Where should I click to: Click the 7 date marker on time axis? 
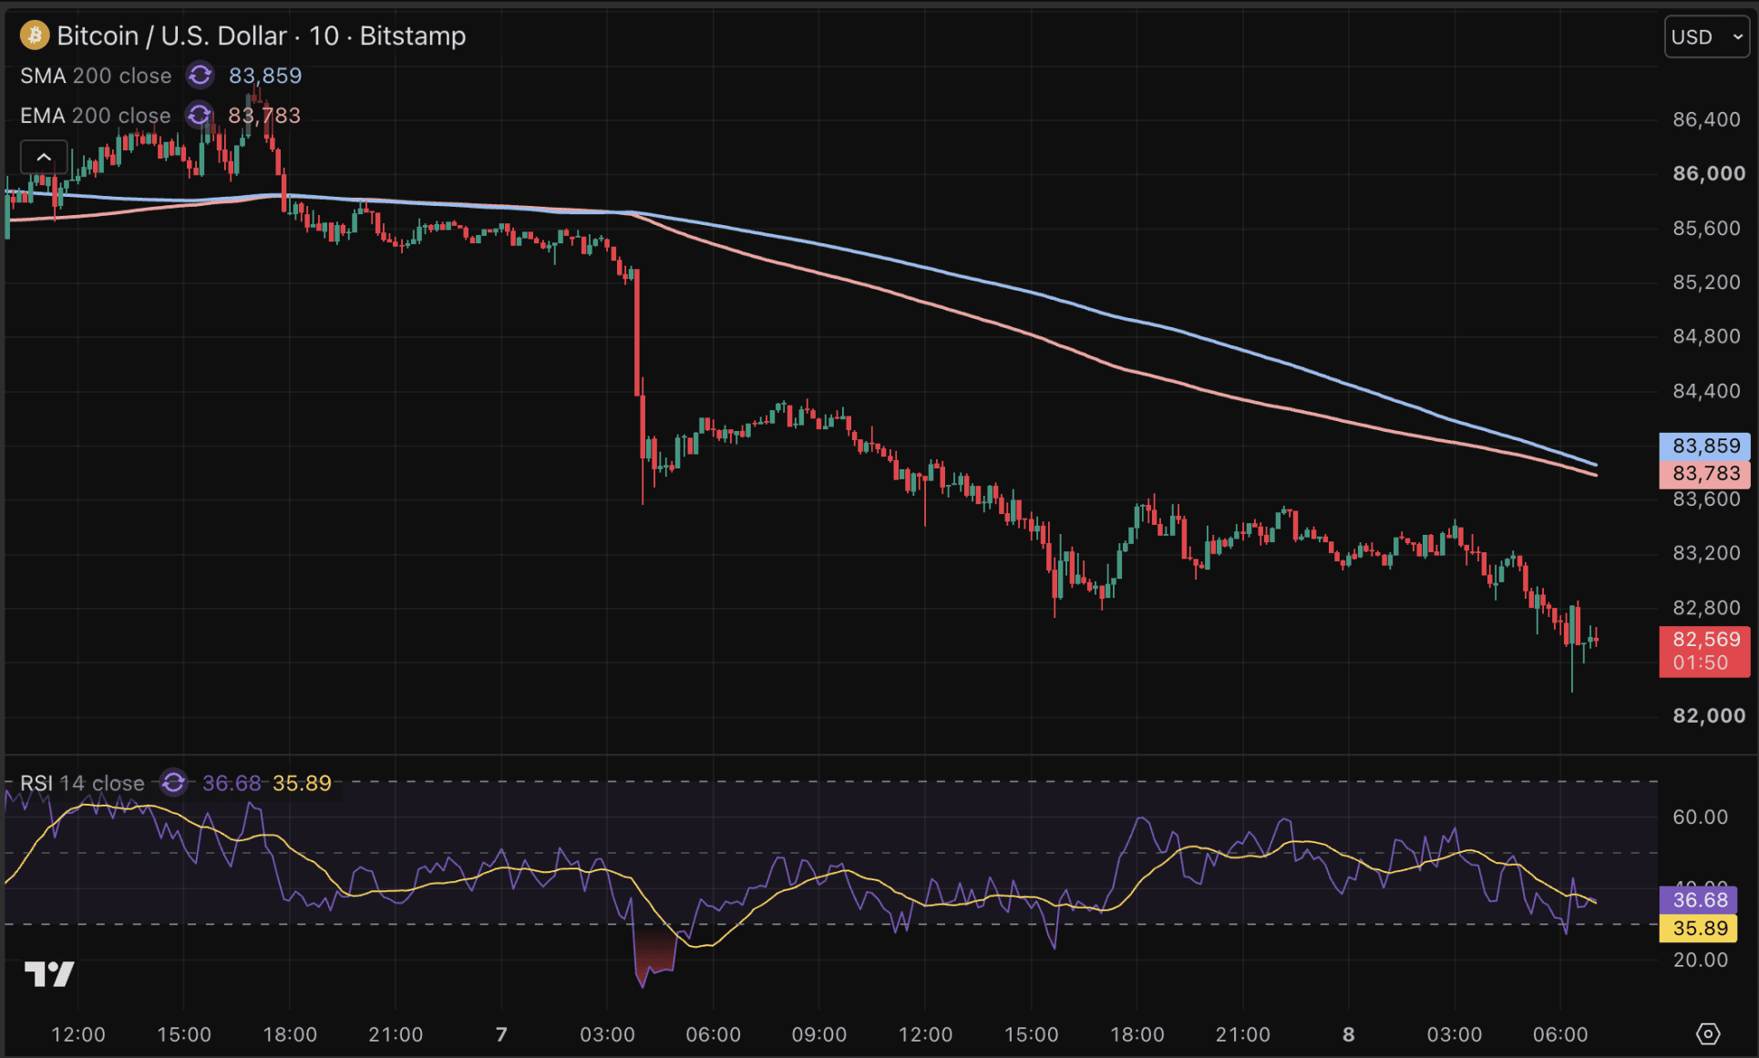coord(501,1034)
